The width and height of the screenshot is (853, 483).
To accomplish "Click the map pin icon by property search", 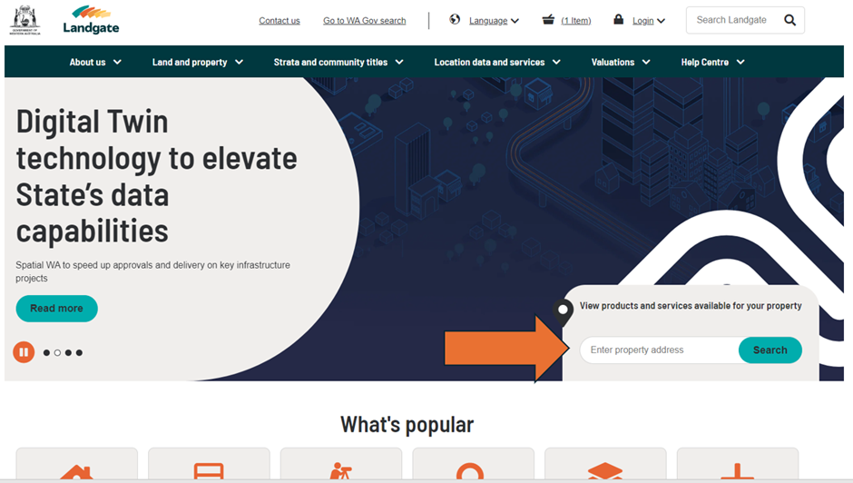I will click(x=563, y=312).
